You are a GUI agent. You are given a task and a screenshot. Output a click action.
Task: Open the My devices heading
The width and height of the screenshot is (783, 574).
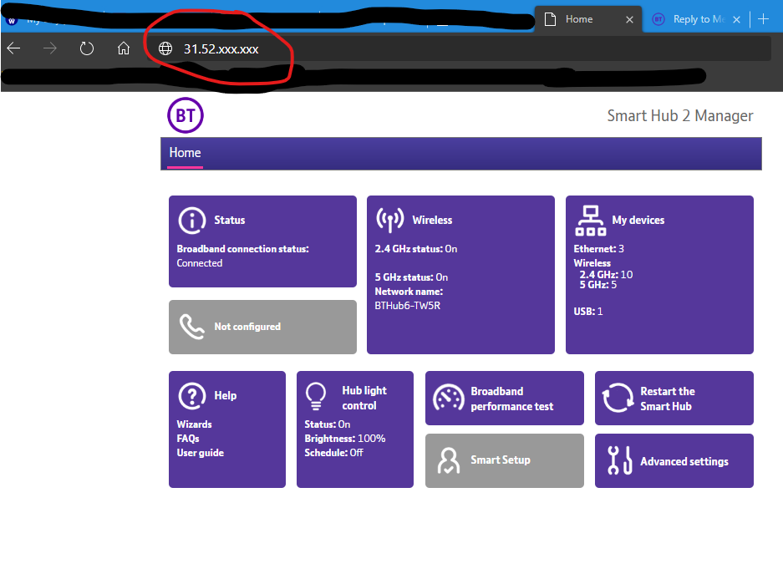point(638,220)
